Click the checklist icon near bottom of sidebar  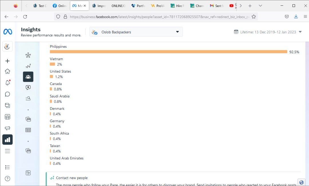7,167
